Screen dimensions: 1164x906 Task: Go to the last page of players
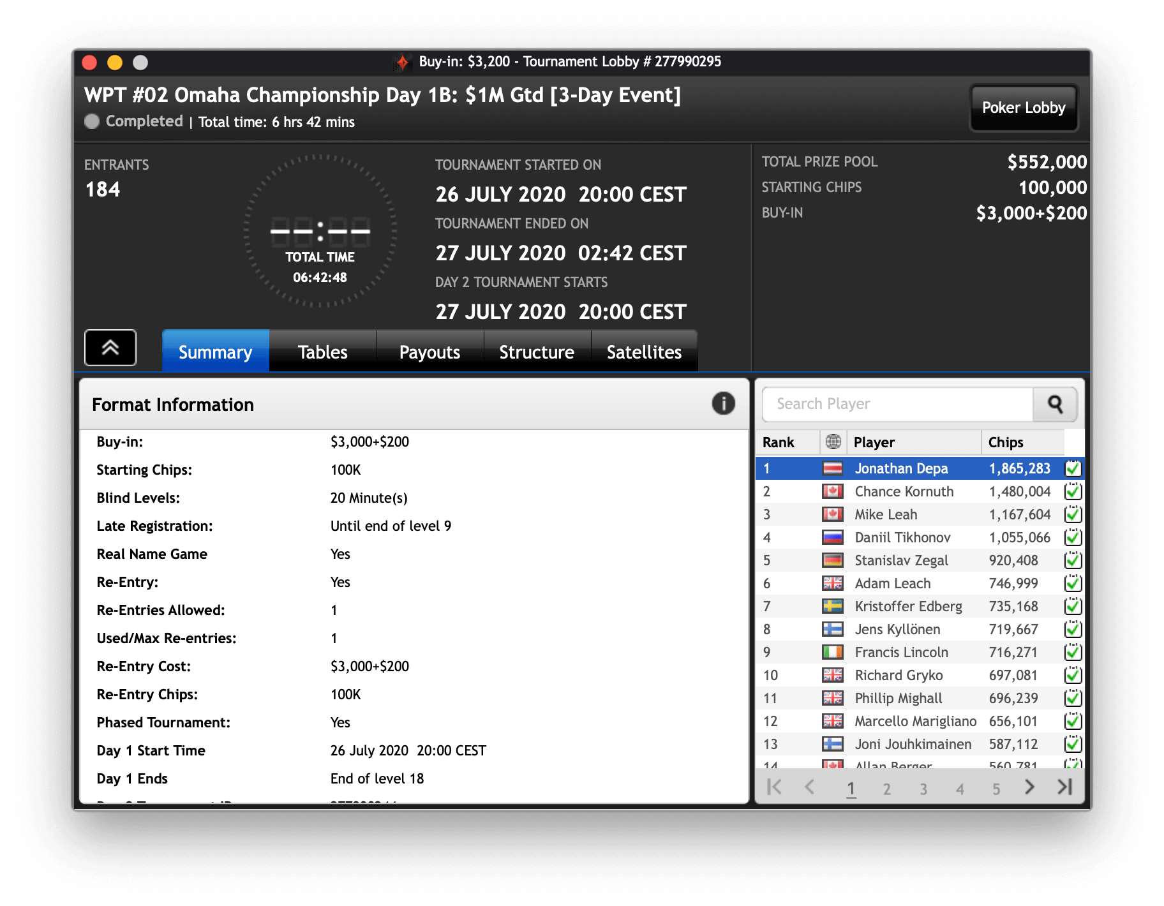coord(1064,787)
